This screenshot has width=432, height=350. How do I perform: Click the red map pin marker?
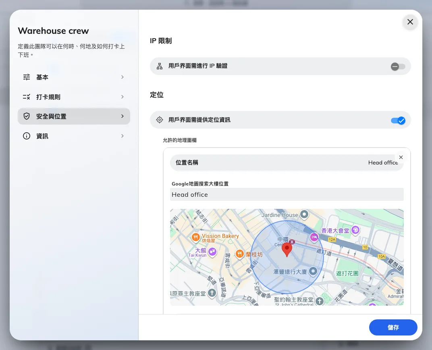(x=287, y=250)
